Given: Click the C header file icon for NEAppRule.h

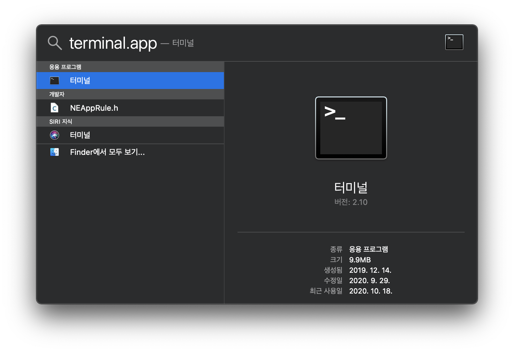Looking at the screenshot, I should coord(55,108).
